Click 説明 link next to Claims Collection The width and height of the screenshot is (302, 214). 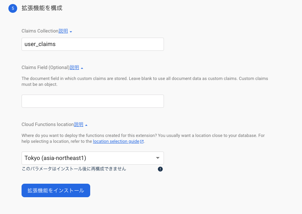(63, 31)
